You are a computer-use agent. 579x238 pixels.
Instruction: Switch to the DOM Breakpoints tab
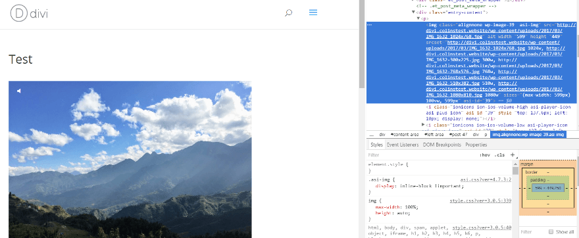[442, 145]
